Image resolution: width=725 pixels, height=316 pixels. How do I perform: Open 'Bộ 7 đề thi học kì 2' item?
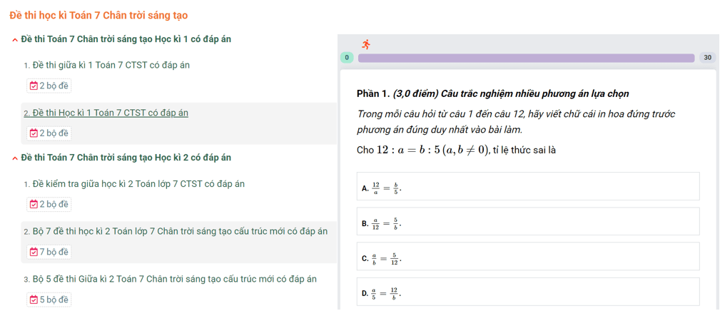click(176, 231)
